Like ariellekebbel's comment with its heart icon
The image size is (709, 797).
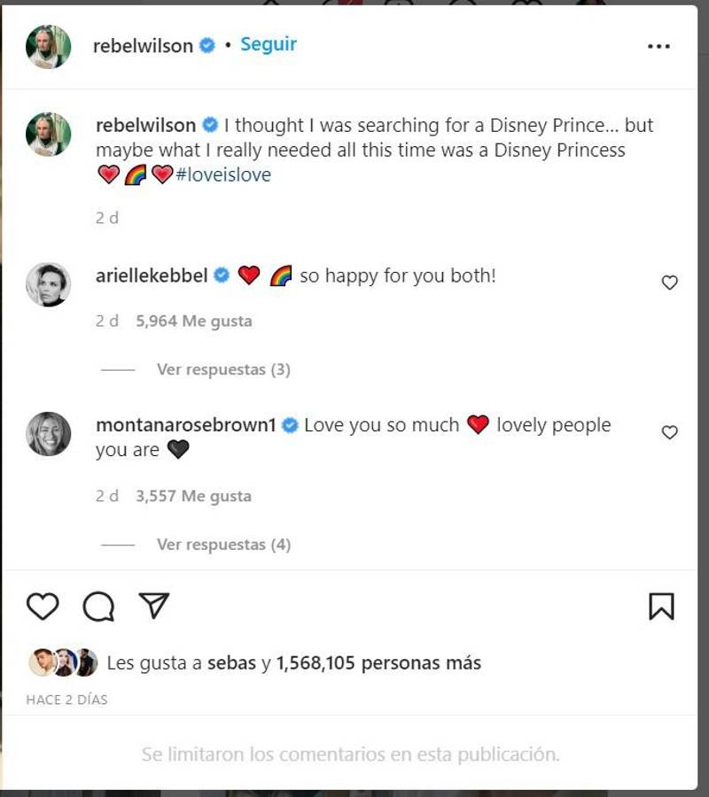click(670, 282)
